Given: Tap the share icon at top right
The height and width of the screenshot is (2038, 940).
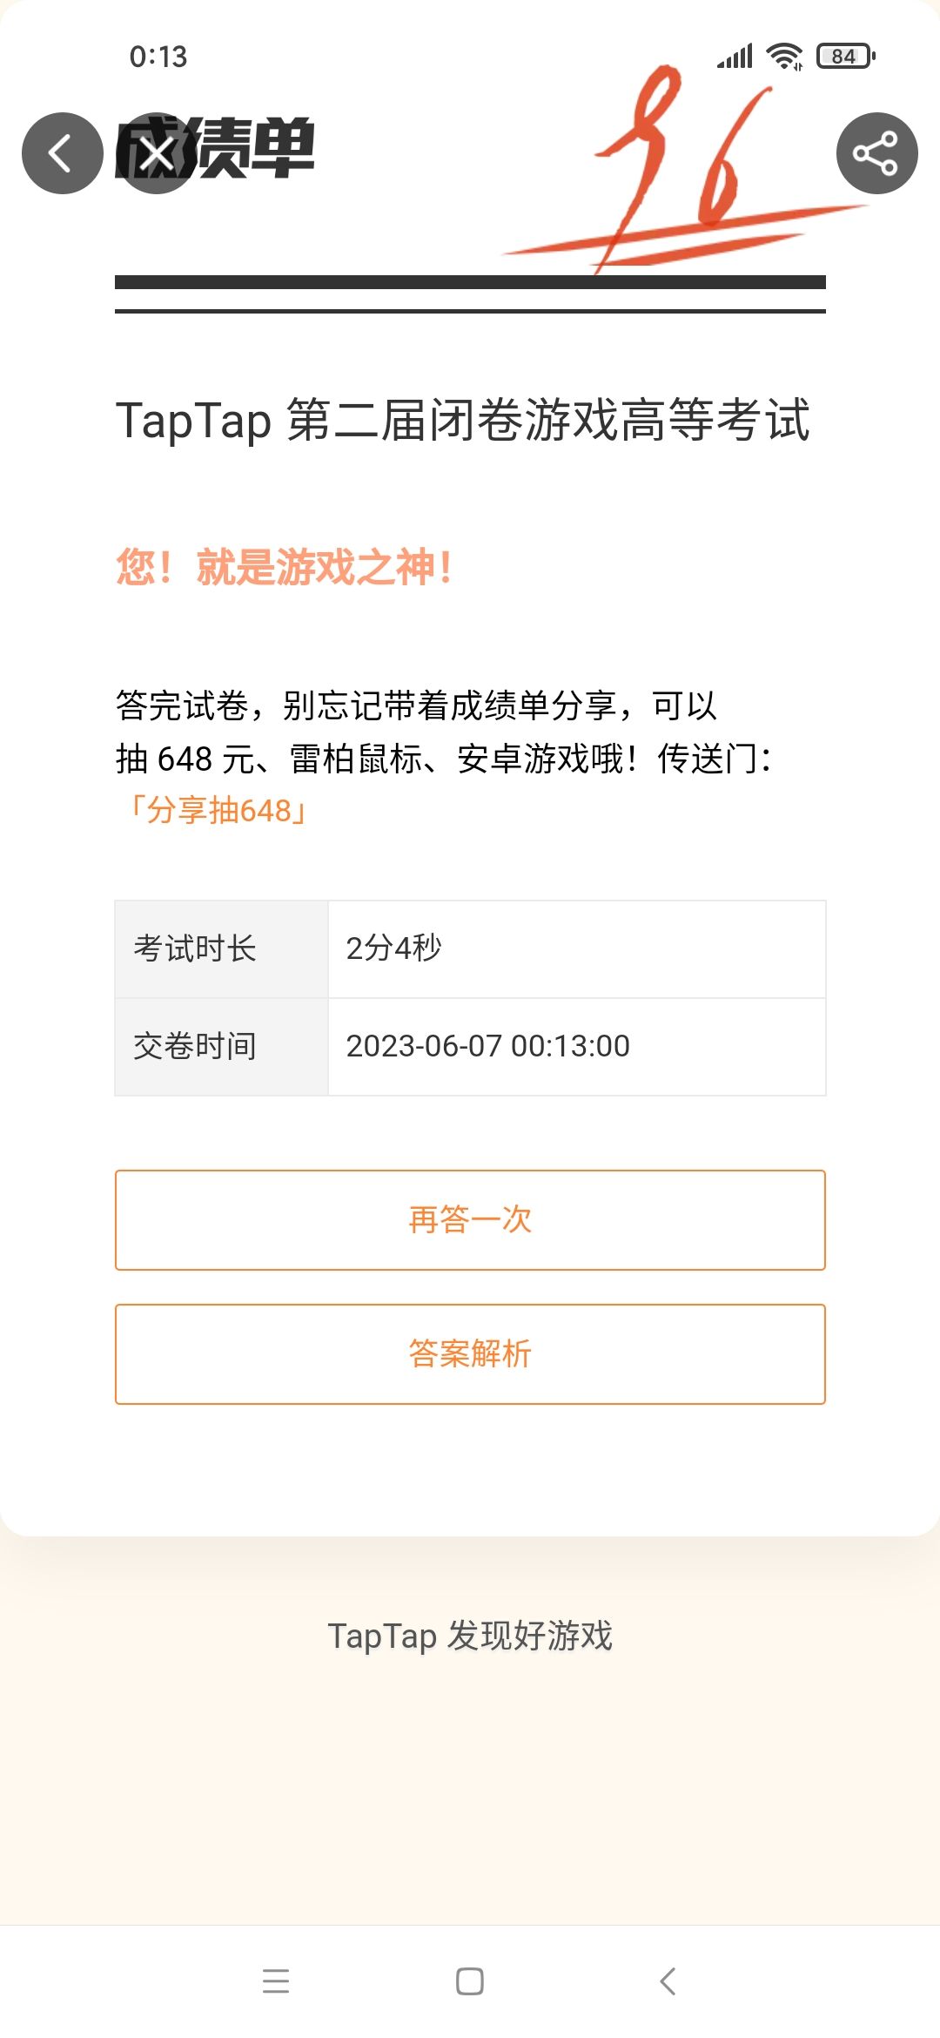Looking at the screenshot, I should (876, 153).
